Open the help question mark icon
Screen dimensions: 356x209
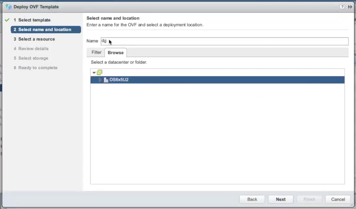pos(342,7)
